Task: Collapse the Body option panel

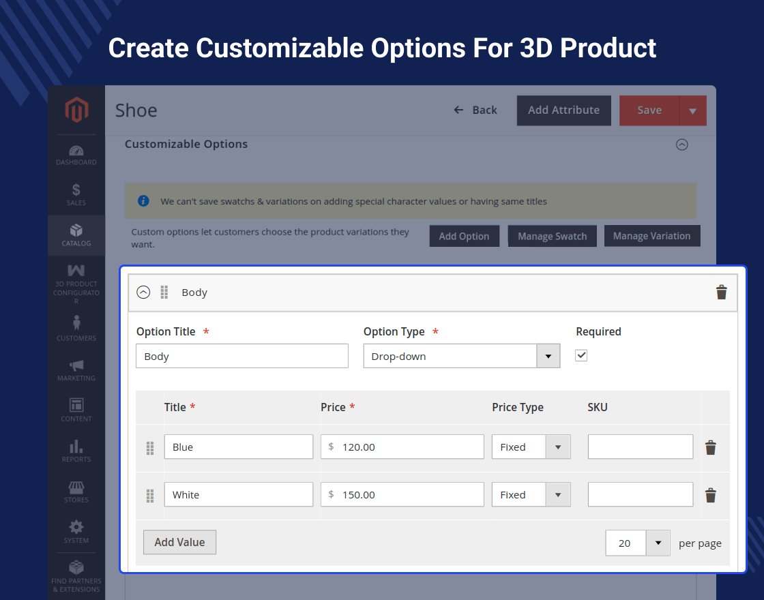Action: [x=143, y=292]
